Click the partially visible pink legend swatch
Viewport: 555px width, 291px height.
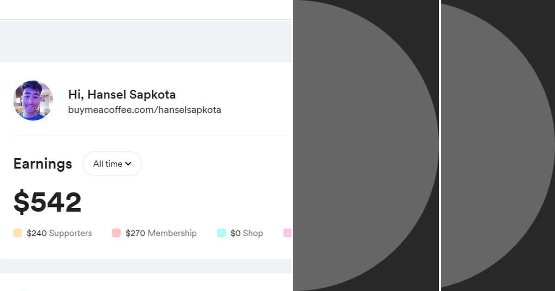tap(287, 233)
